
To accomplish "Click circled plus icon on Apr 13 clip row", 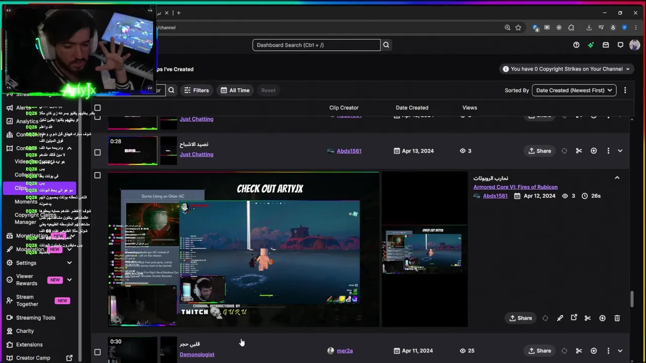I will pyautogui.click(x=594, y=151).
